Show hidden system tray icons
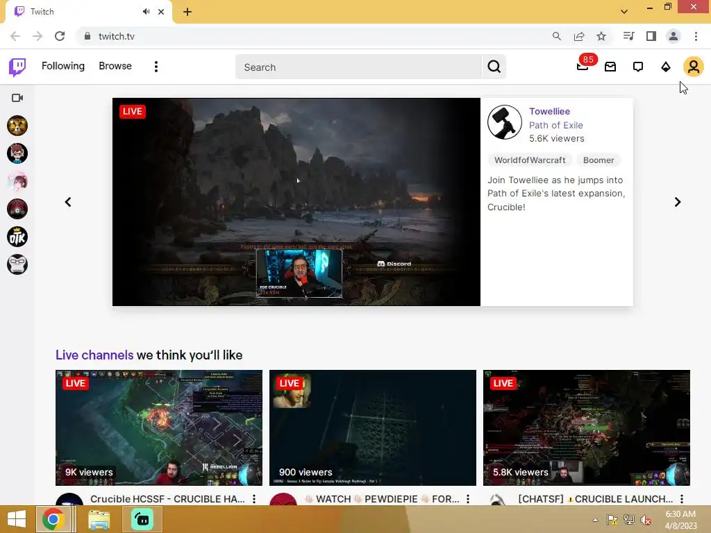This screenshot has height=533, width=711. point(595,521)
